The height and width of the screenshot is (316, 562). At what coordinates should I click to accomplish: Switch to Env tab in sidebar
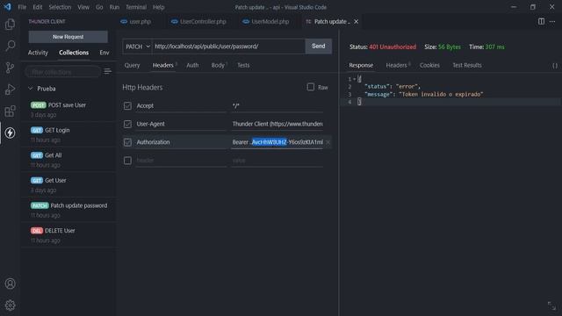104,53
